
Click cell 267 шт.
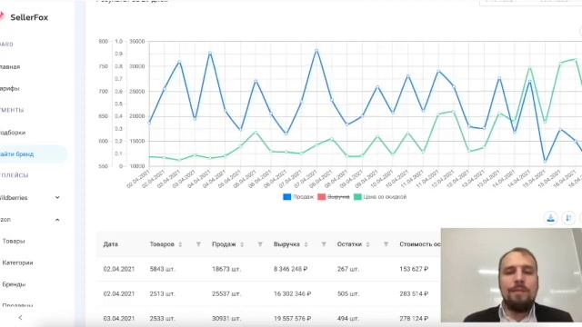[348, 269]
